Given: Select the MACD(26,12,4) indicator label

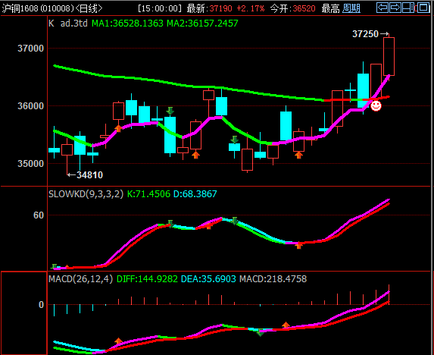Looking at the screenshot, I should tap(80, 279).
